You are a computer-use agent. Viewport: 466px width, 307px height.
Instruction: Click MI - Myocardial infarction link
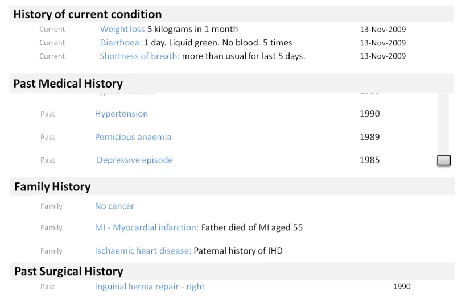tap(146, 227)
